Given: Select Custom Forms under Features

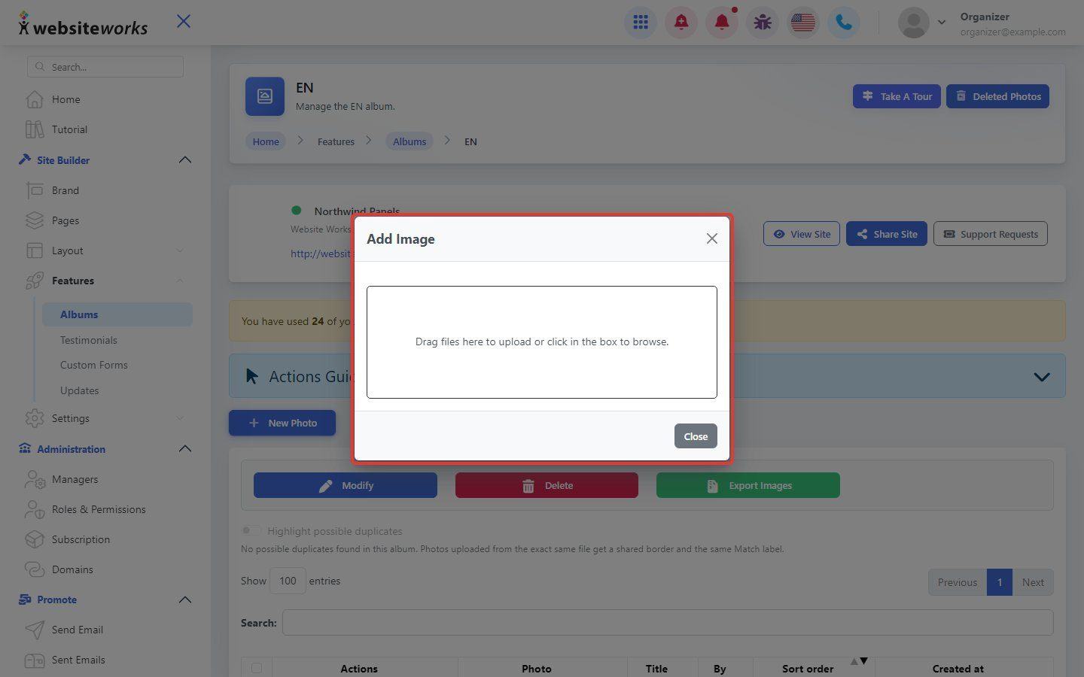Looking at the screenshot, I should [x=94, y=365].
